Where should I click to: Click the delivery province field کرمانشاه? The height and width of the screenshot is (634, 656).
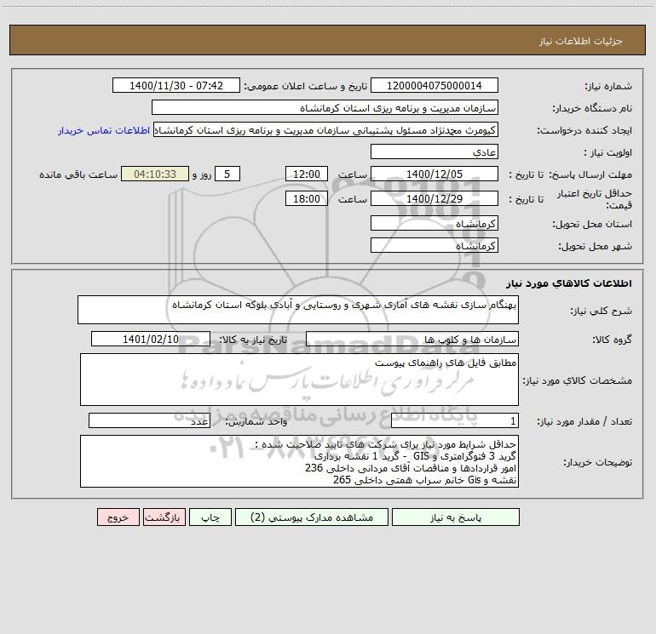(x=434, y=223)
